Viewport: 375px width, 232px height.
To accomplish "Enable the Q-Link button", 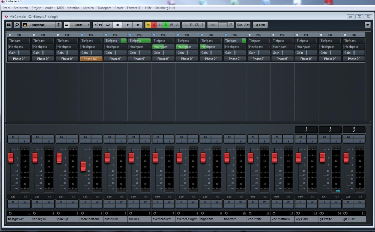I will [x=260, y=25].
